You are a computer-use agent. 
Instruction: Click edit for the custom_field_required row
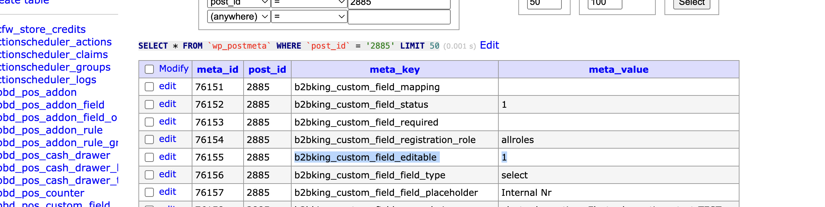(x=168, y=121)
